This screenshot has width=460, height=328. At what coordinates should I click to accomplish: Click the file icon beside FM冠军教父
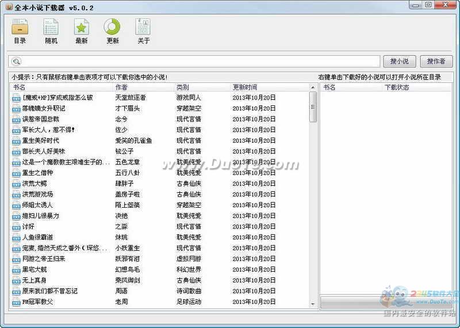point(16,302)
